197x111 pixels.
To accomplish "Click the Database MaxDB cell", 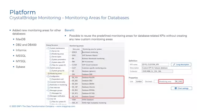I will 88,77.
